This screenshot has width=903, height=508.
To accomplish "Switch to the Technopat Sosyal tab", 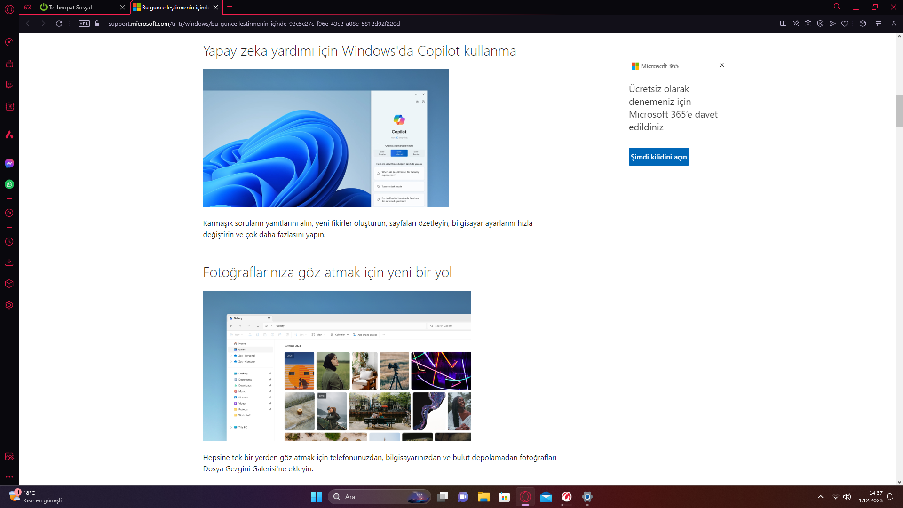I will point(71,8).
